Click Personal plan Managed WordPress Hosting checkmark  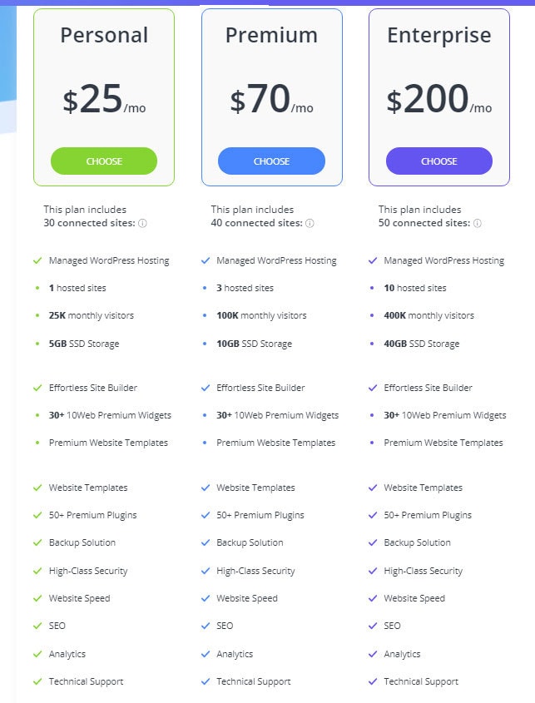[x=37, y=260]
